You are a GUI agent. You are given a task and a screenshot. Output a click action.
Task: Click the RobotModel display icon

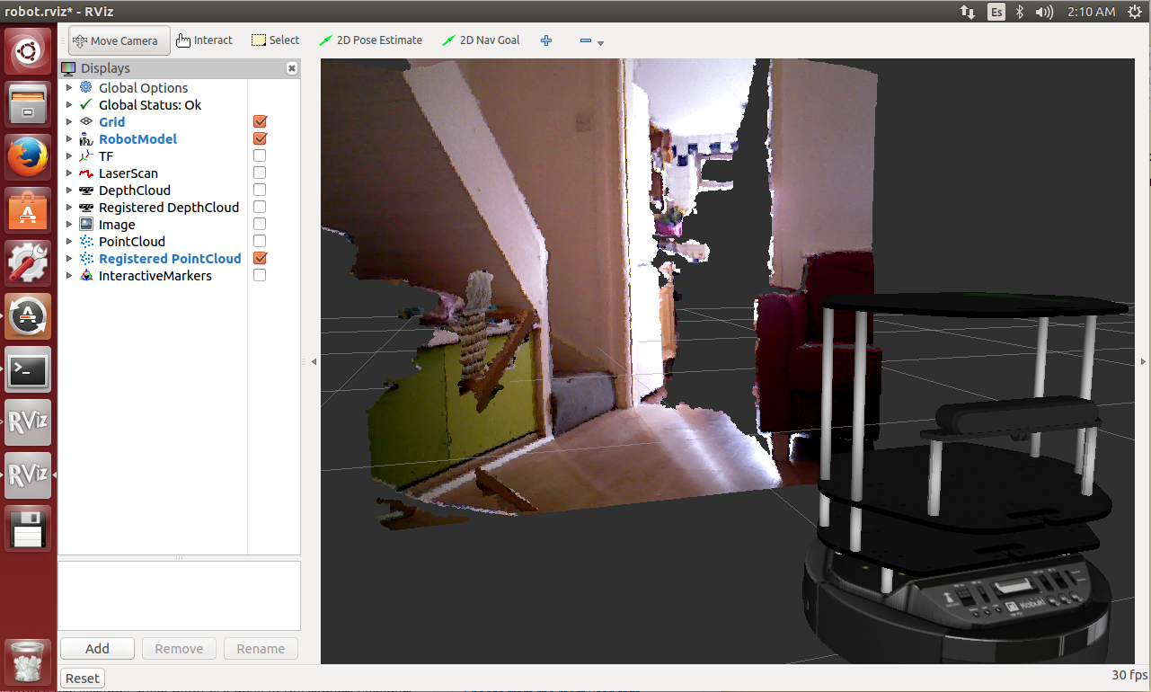85,138
